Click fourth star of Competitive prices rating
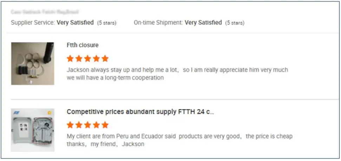Image resolution: width=341 pixels, height=161 pixels. [x=96, y=125]
